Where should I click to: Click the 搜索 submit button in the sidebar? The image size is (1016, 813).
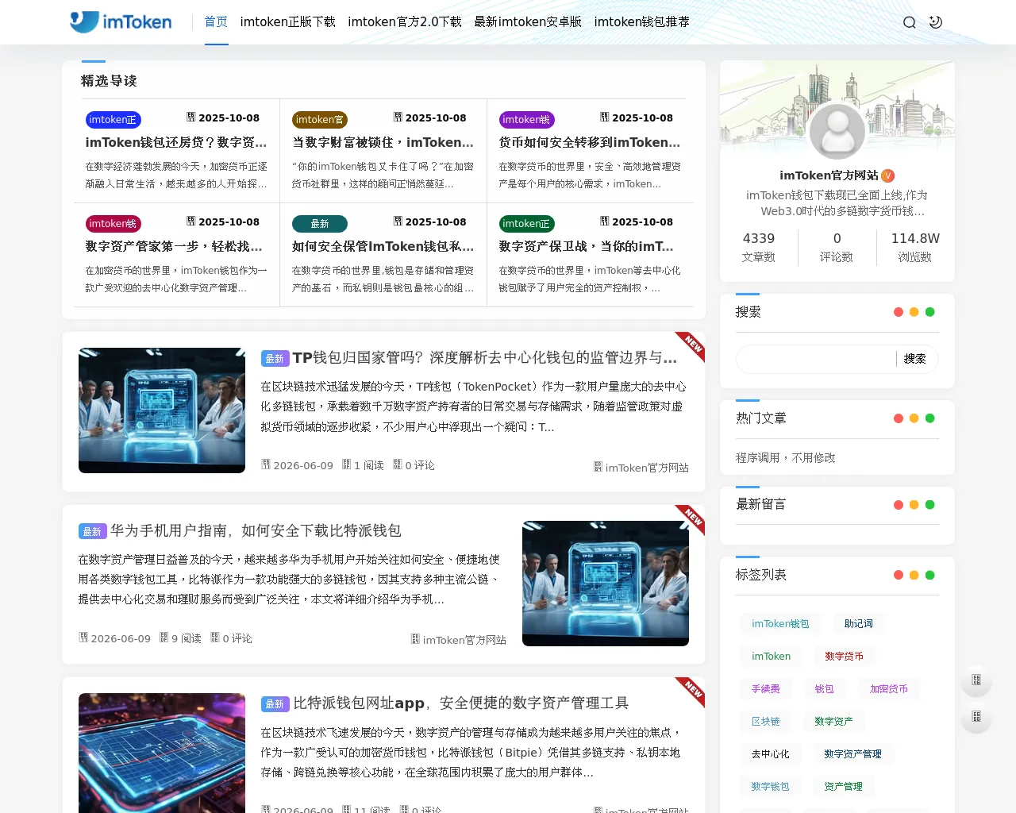pyautogui.click(x=914, y=359)
